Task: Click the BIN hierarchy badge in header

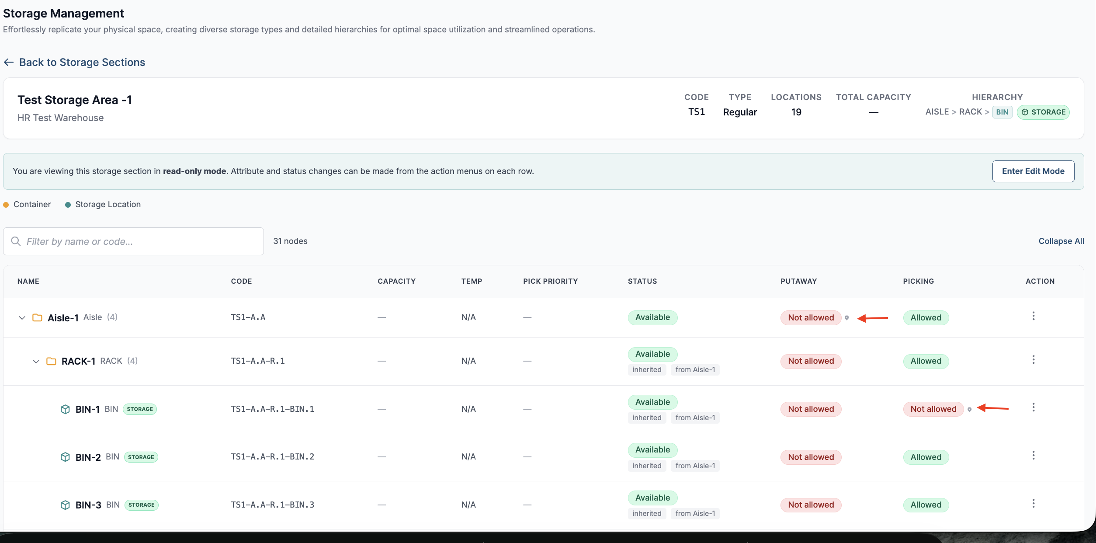Action: [1002, 112]
